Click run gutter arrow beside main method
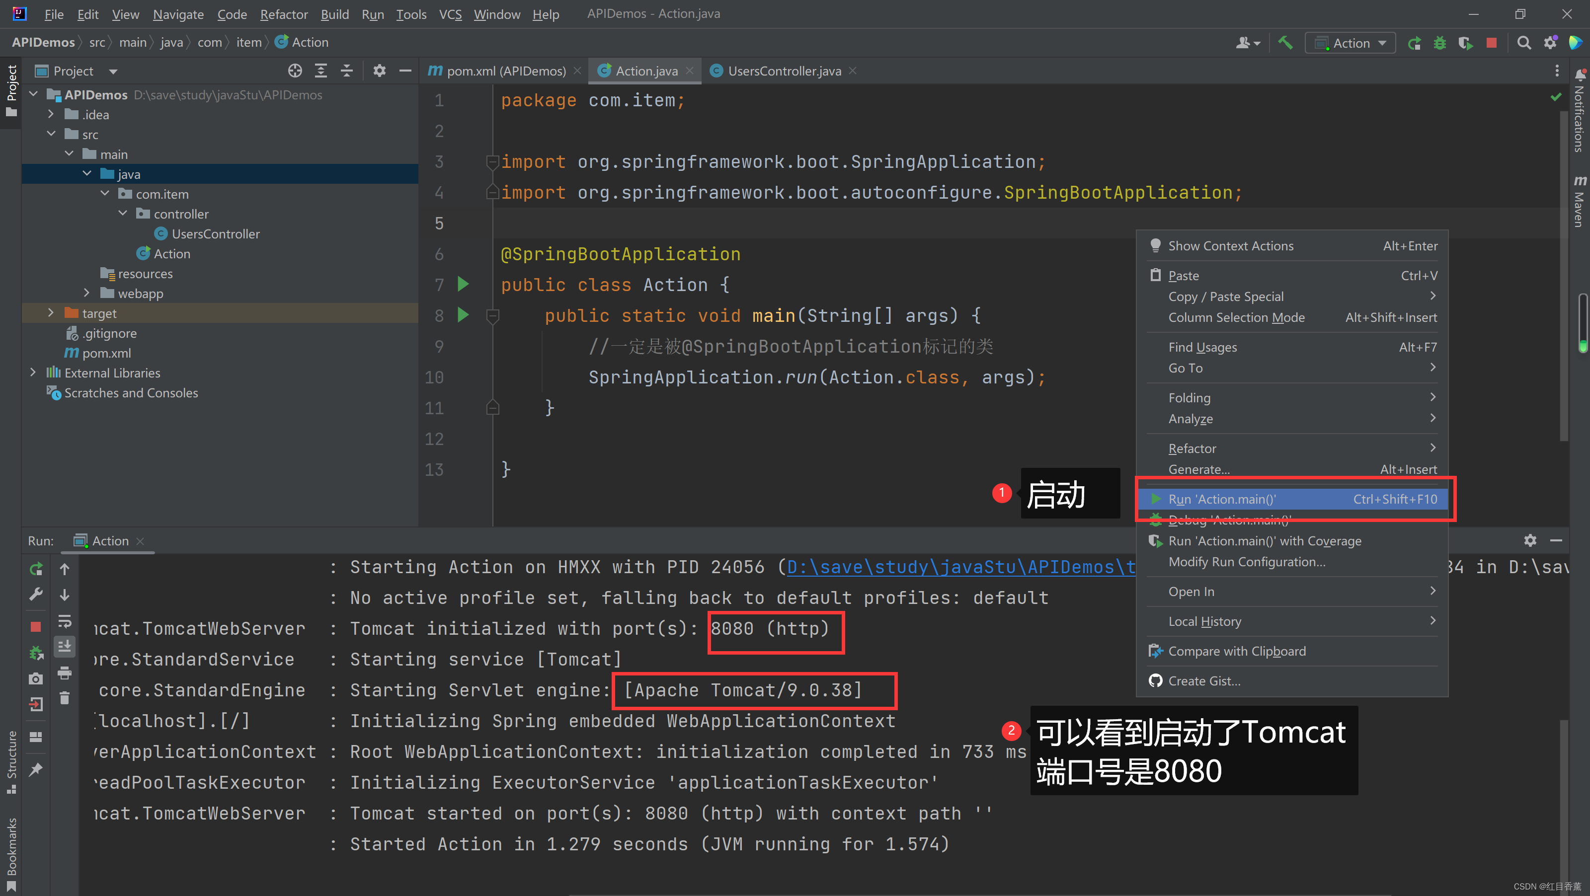1590x896 pixels. click(x=463, y=315)
